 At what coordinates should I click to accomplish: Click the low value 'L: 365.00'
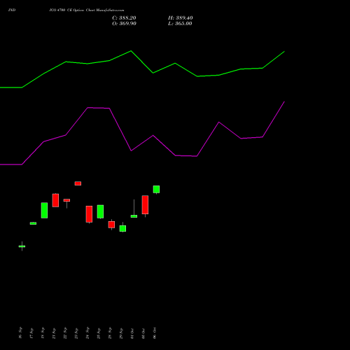[180, 24]
